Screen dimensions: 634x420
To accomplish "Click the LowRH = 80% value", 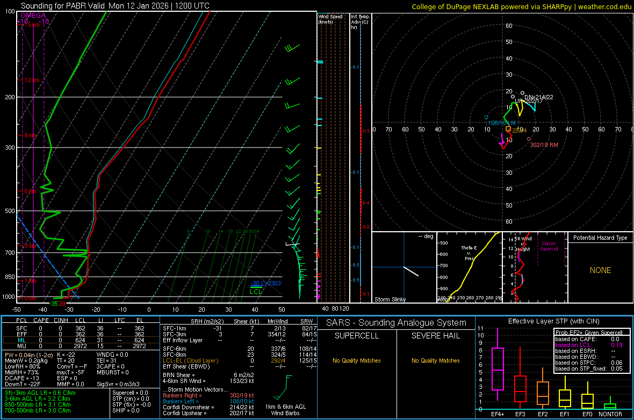I will [22, 366].
